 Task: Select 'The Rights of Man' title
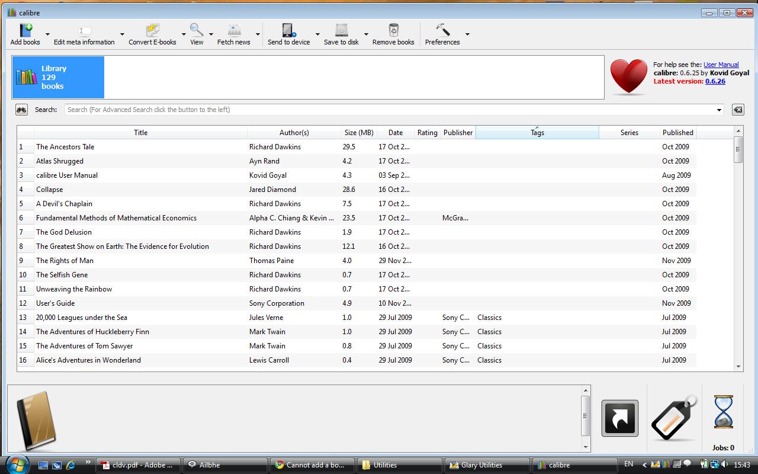point(65,261)
